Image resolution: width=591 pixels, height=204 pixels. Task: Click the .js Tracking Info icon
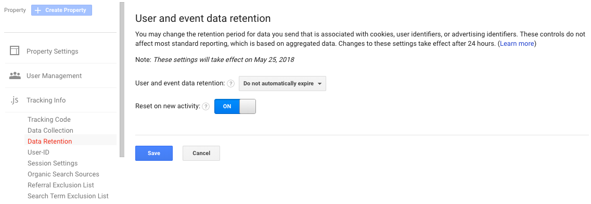pyautogui.click(x=15, y=100)
